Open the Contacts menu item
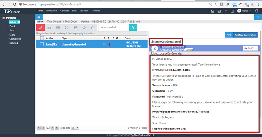 [x=96, y=11]
